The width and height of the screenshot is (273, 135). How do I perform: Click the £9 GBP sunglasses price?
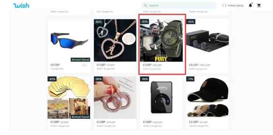[55, 65]
